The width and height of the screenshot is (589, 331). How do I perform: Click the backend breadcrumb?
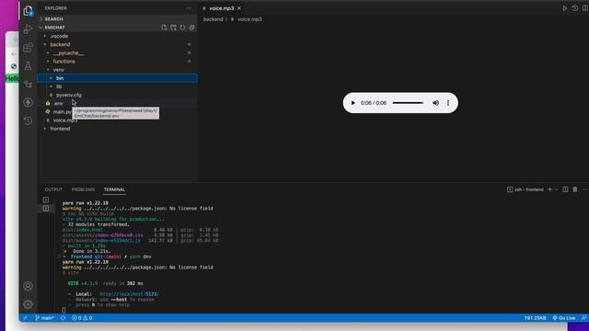(x=213, y=19)
